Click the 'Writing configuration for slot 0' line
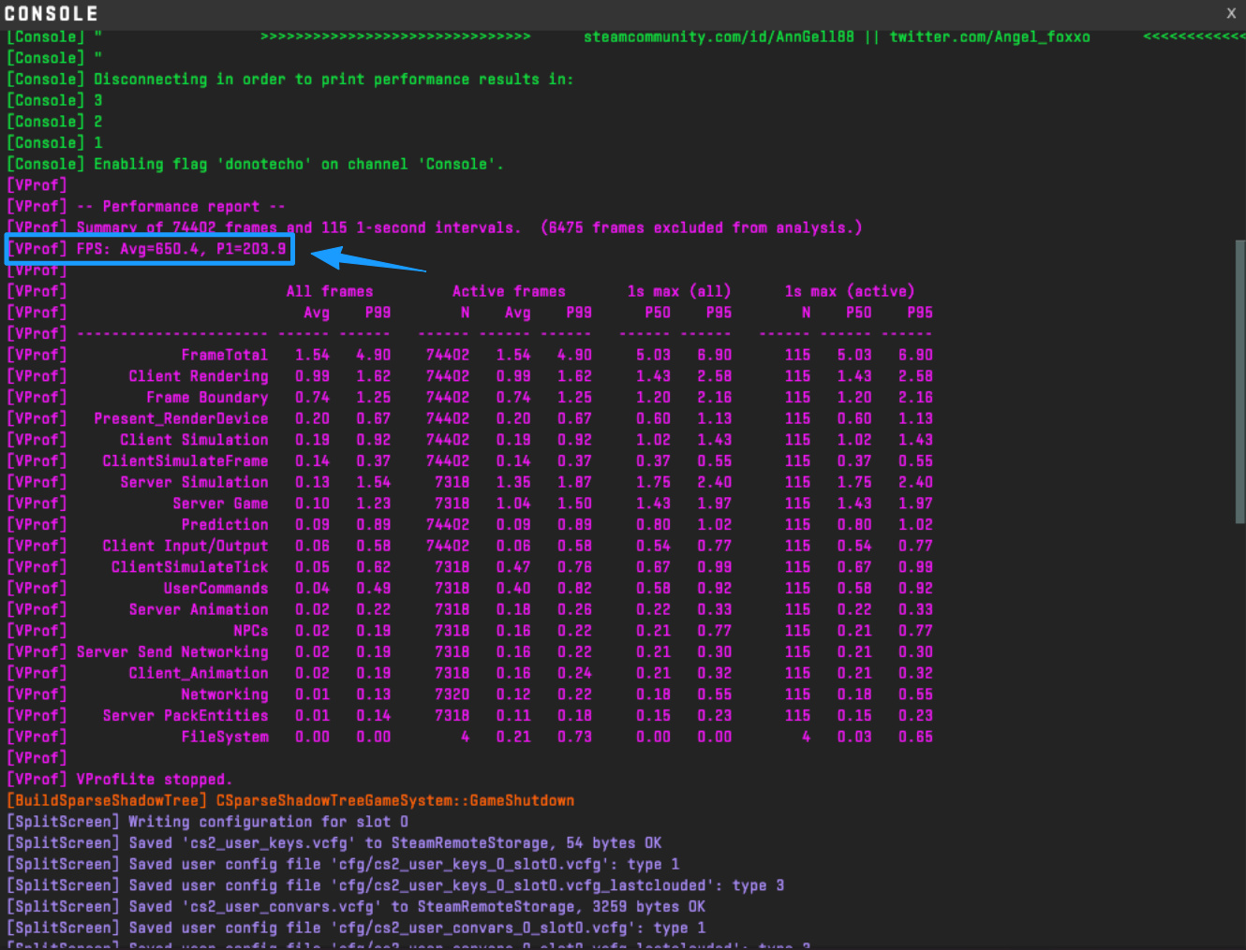 tap(208, 822)
